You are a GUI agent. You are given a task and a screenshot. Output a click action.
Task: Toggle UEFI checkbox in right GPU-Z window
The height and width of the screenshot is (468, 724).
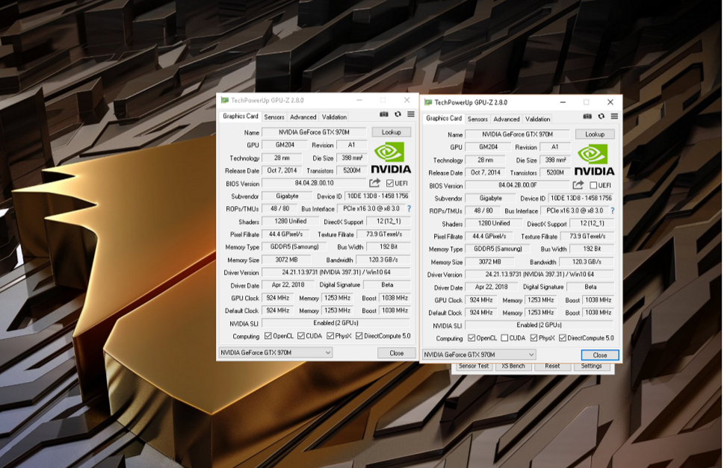click(x=593, y=185)
